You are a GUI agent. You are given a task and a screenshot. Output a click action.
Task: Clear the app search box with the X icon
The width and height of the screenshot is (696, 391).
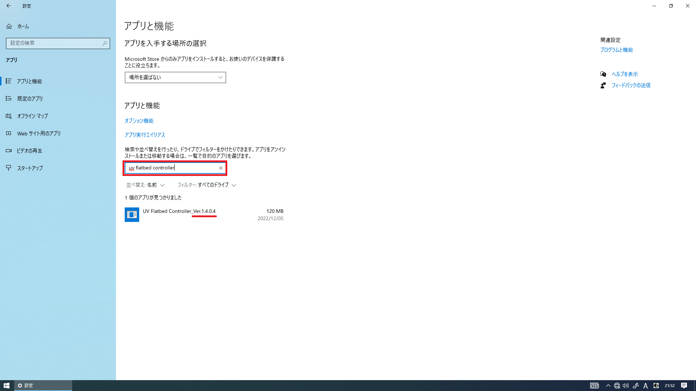[x=220, y=168]
